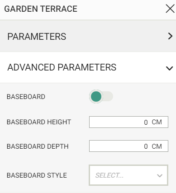Click the Baseboard Style label
176x193 pixels.
37,175
